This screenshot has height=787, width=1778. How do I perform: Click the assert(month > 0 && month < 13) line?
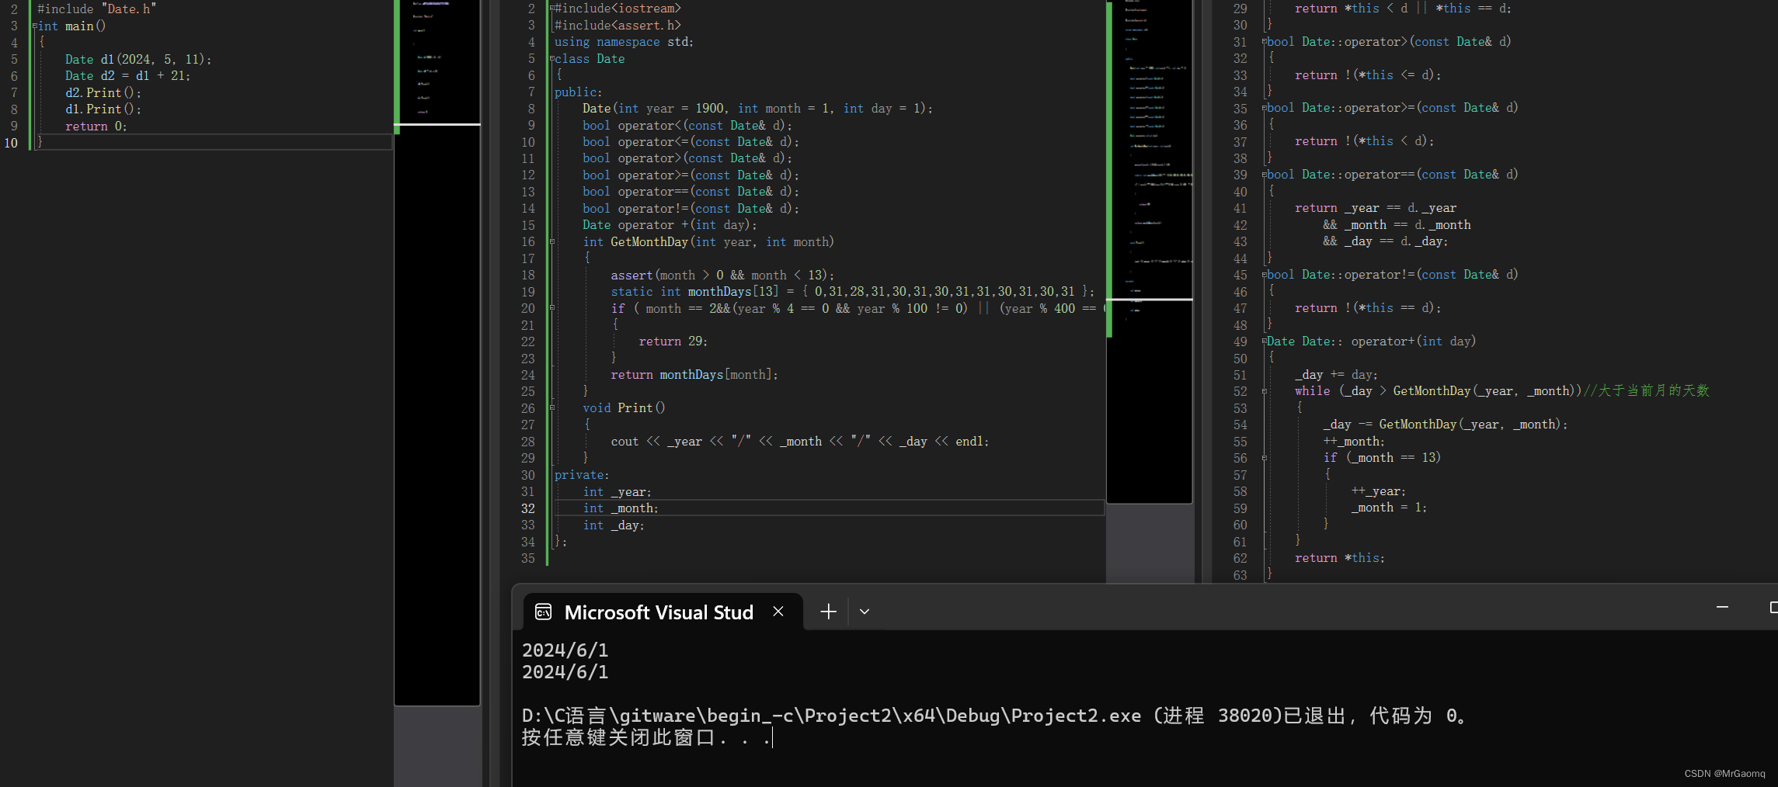coord(722,276)
